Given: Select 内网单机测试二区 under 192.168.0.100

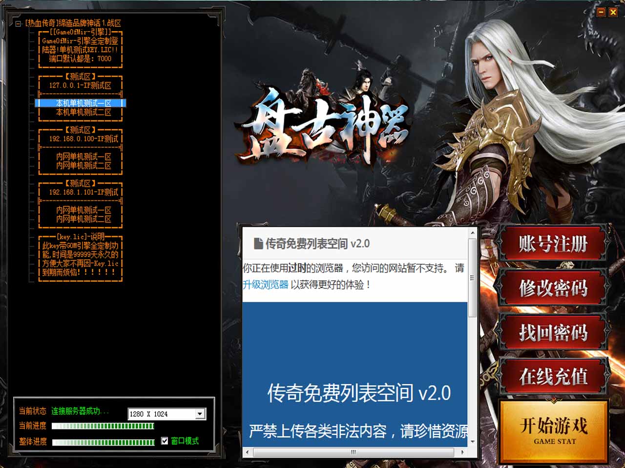Looking at the screenshot, I should (83, 166).
